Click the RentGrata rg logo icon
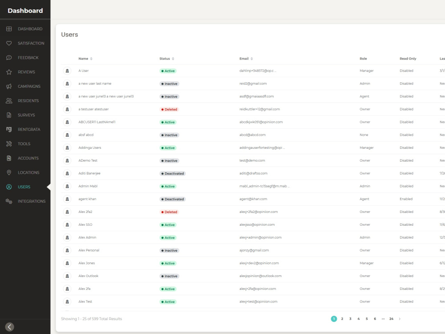 [9, 129]
